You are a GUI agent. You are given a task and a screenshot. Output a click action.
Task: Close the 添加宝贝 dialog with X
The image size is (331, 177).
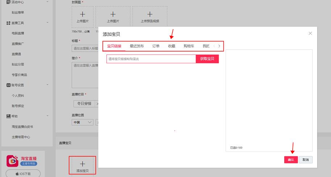310,33
